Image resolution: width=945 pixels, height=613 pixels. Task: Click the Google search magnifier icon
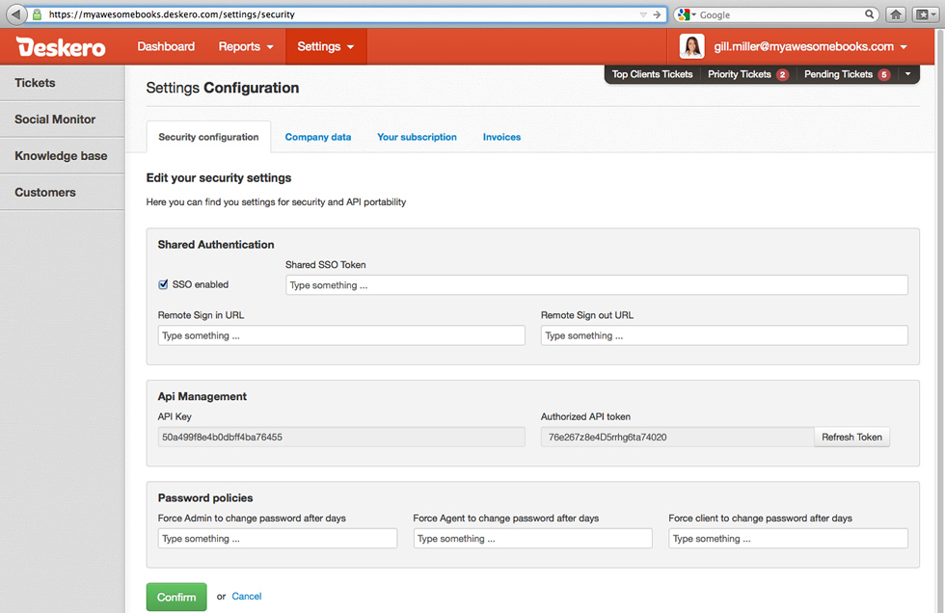click(x=869, y=14)
